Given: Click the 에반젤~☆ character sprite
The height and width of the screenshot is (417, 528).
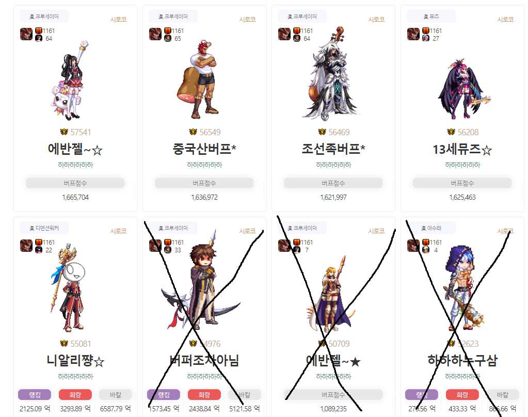Looking at the screenshot, I should click(70, 80).
